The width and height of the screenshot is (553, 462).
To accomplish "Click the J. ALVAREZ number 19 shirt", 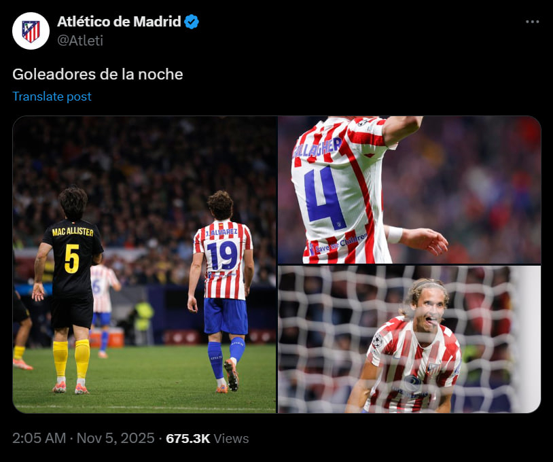I will click(x=223, y=260).
